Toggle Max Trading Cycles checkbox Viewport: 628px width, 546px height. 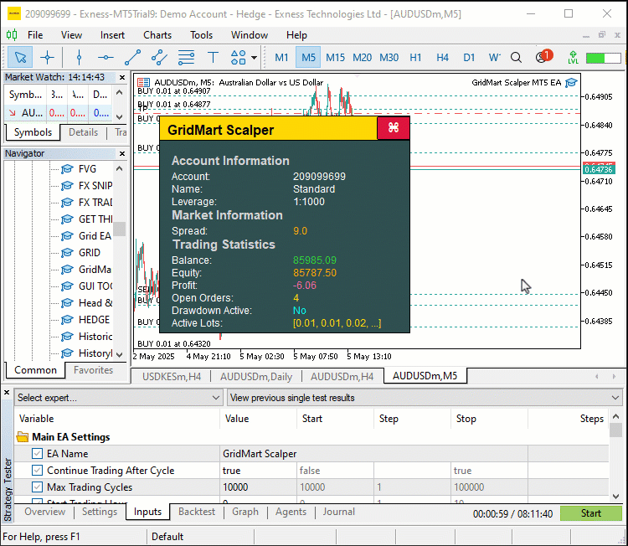(37, 487)
